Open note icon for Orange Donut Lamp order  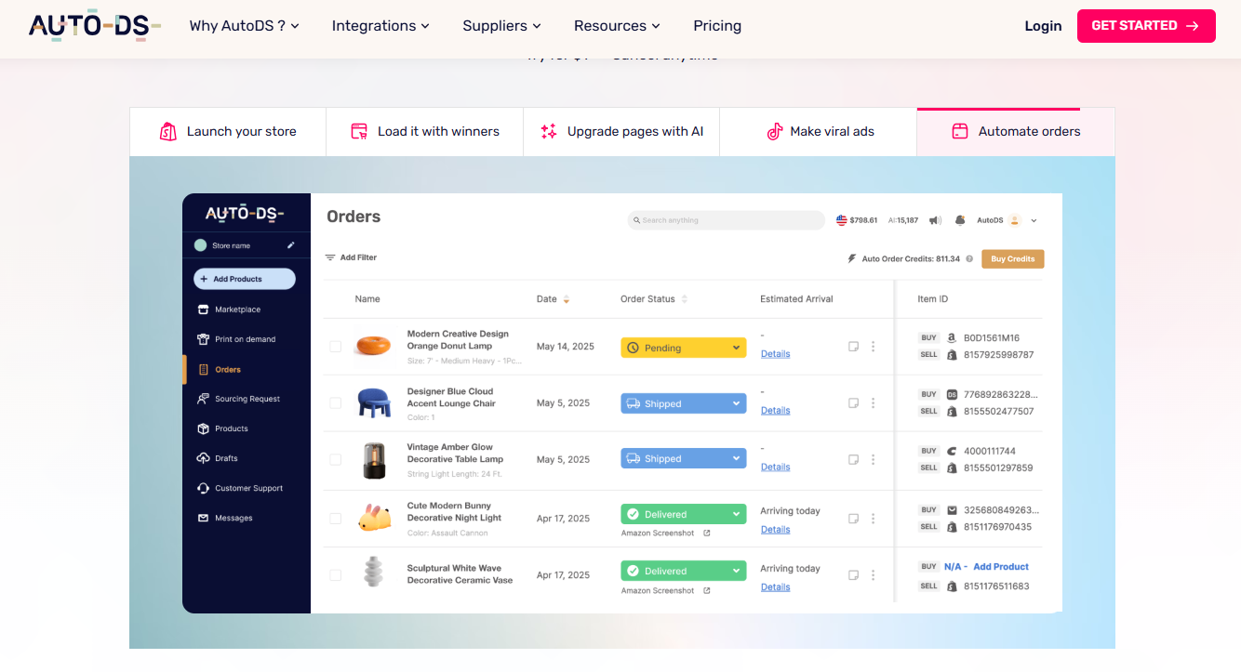pos(853,347)
